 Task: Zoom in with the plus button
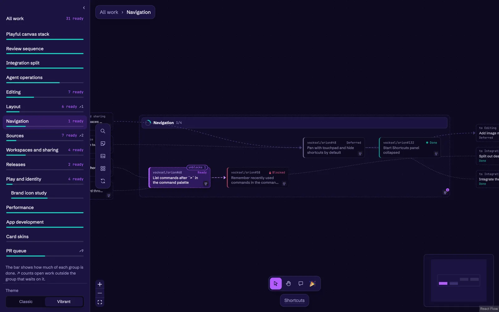click(x=100, y=284)
